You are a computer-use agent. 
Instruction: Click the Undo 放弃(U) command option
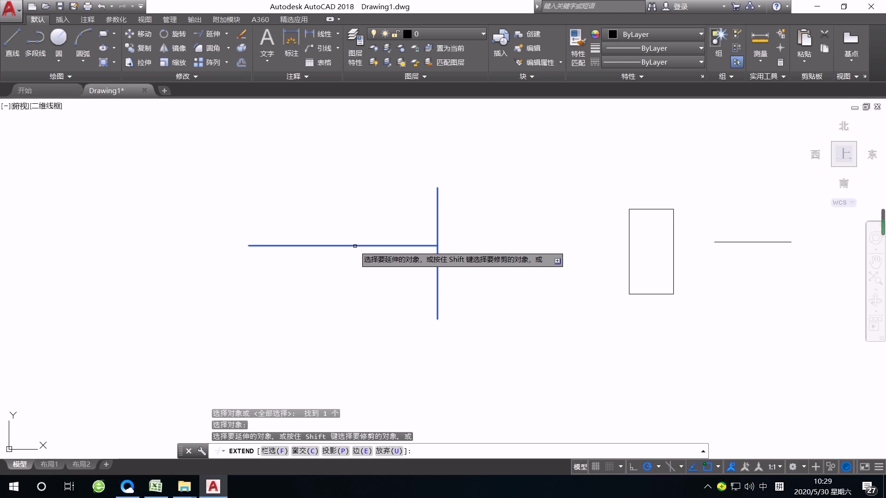(x=389, y=451)
